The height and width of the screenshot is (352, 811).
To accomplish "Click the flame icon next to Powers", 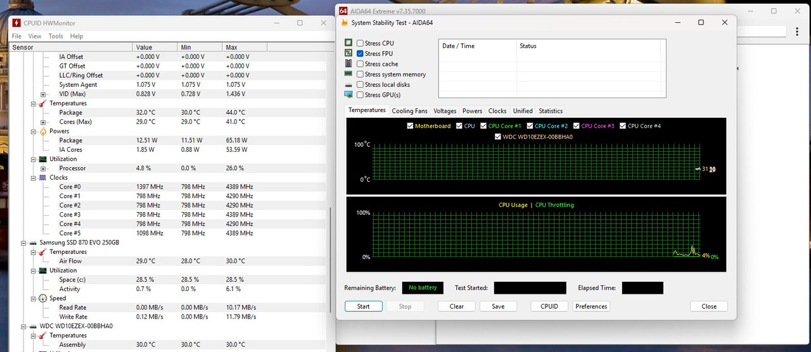I will [x=42, y=131].
